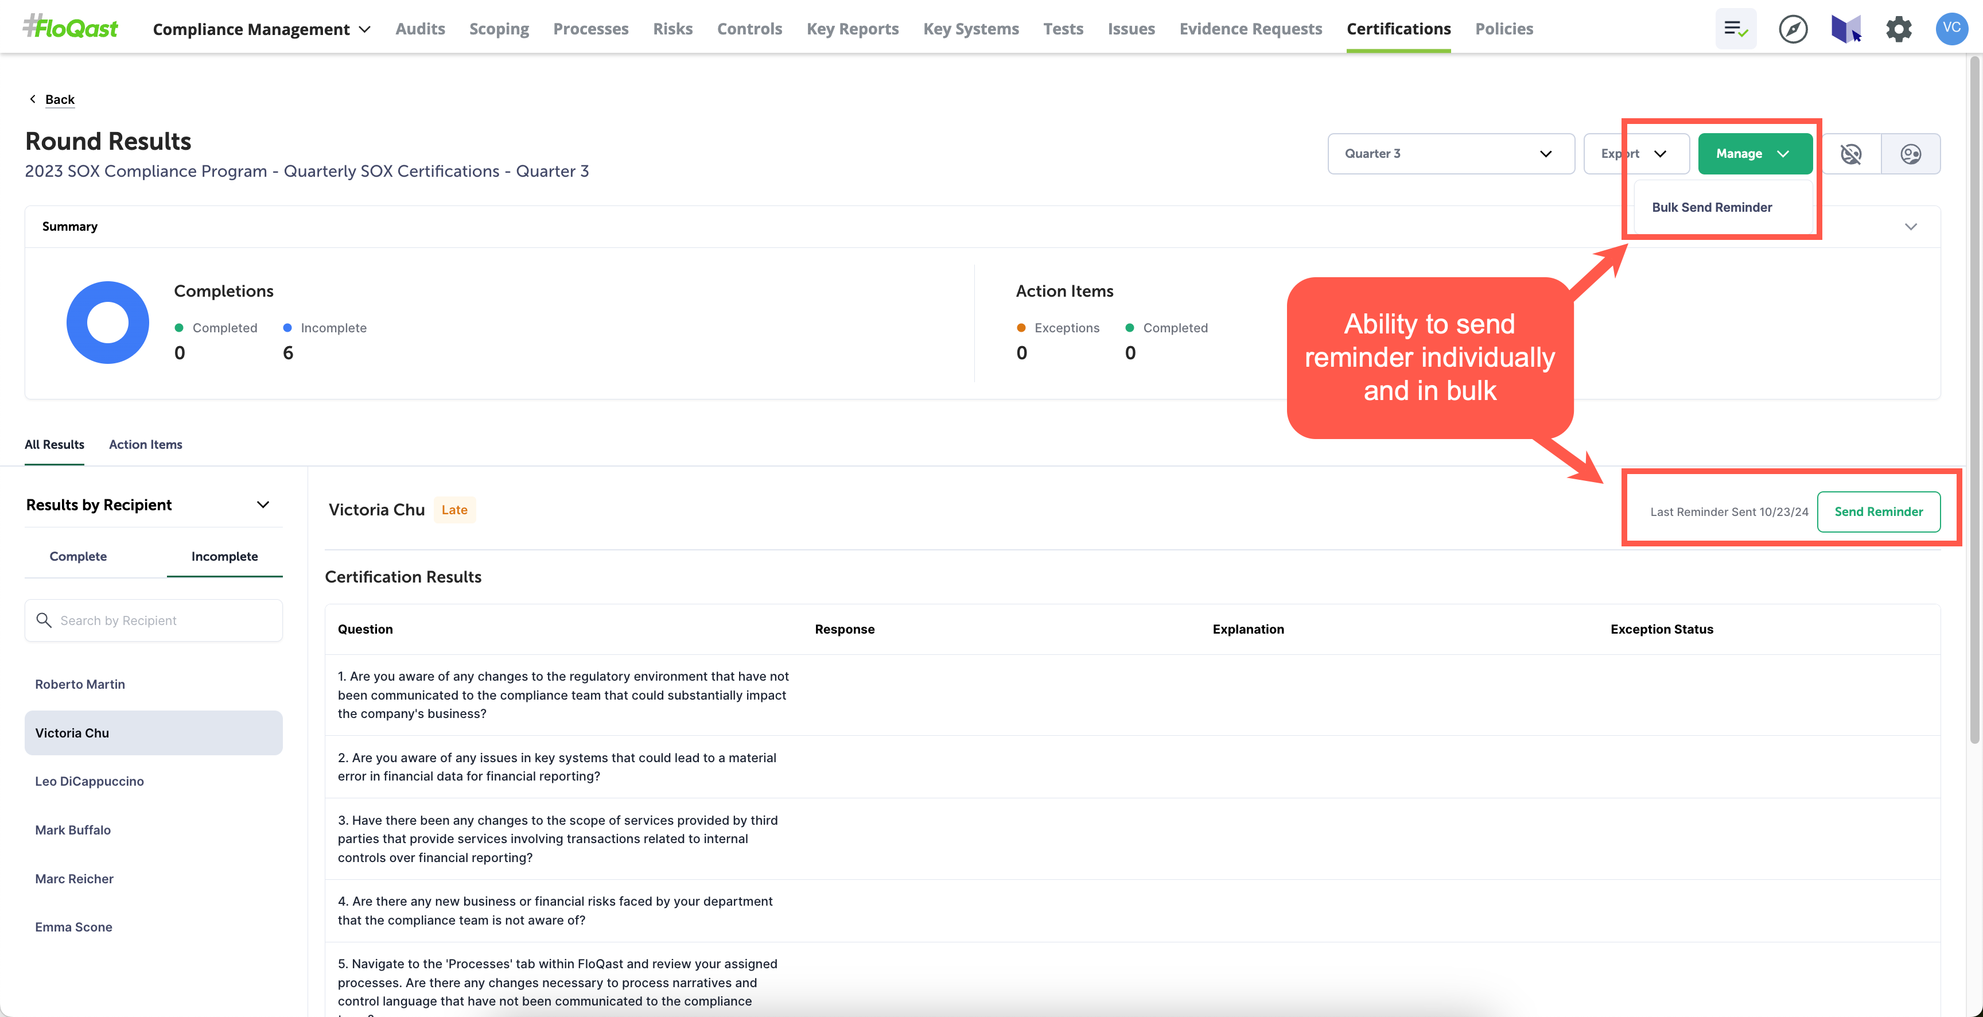Image resolution: width=1983 pixels, height=1017 pixels.
Task: Open the compass explore icon
Action: pyautogui.click(x=1793, y=29)
